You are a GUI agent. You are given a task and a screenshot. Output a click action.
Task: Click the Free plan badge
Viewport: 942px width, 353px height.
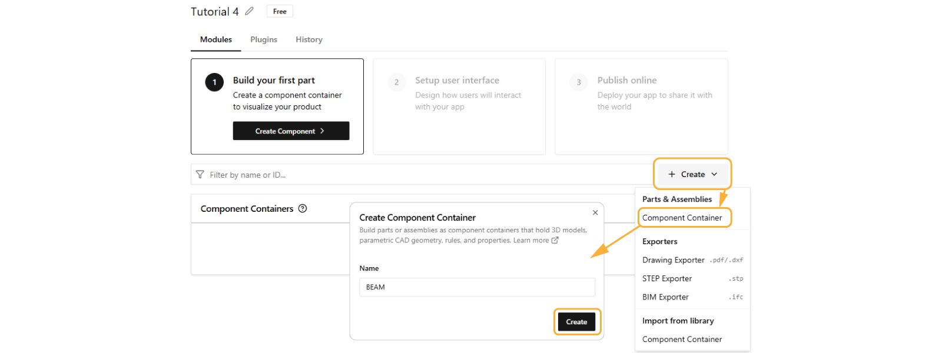[280, 11]
